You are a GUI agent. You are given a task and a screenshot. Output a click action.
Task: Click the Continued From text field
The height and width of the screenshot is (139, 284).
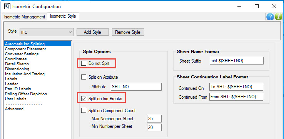236,97
